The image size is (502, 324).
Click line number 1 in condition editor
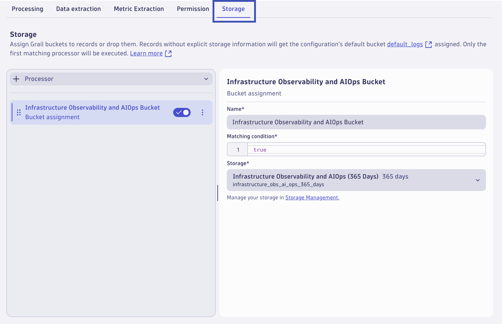tap(238, 150)
